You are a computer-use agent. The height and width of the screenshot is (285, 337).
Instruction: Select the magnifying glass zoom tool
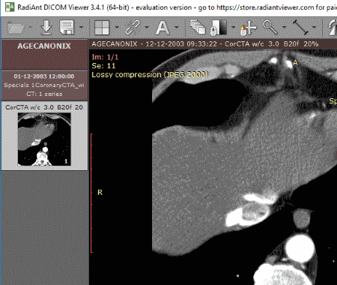(270, 28)
